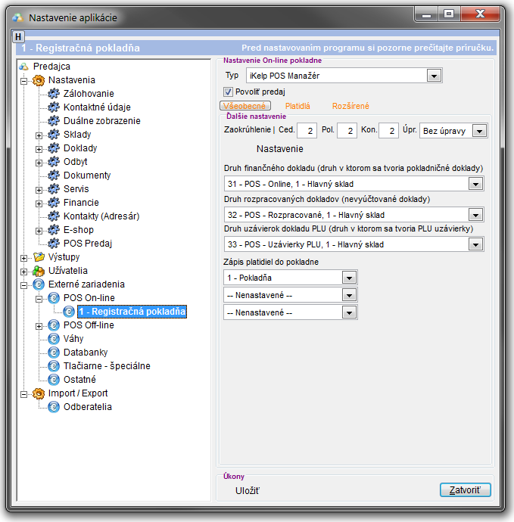
Task: Click Uložiť to save settings
Action: point(248,491)
